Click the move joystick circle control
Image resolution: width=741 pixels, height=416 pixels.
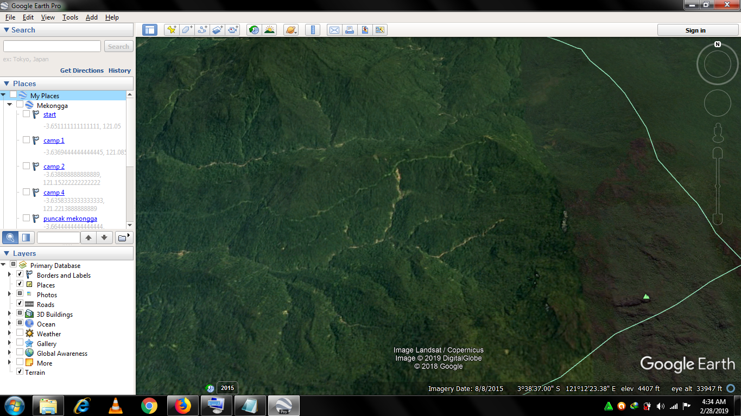tap(718, 103)
